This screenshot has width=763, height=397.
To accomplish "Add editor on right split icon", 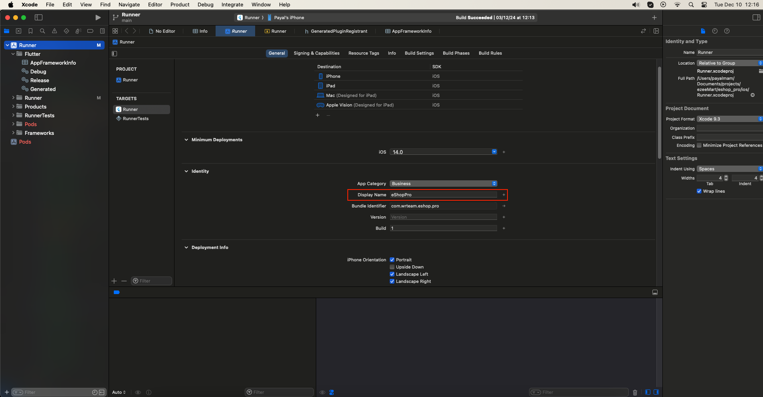I will 656,31.
